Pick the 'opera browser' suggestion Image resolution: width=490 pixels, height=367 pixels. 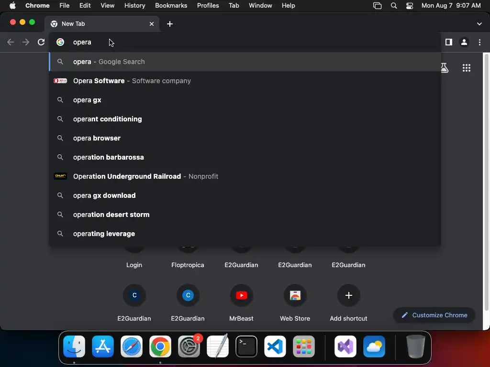(245, 138)
